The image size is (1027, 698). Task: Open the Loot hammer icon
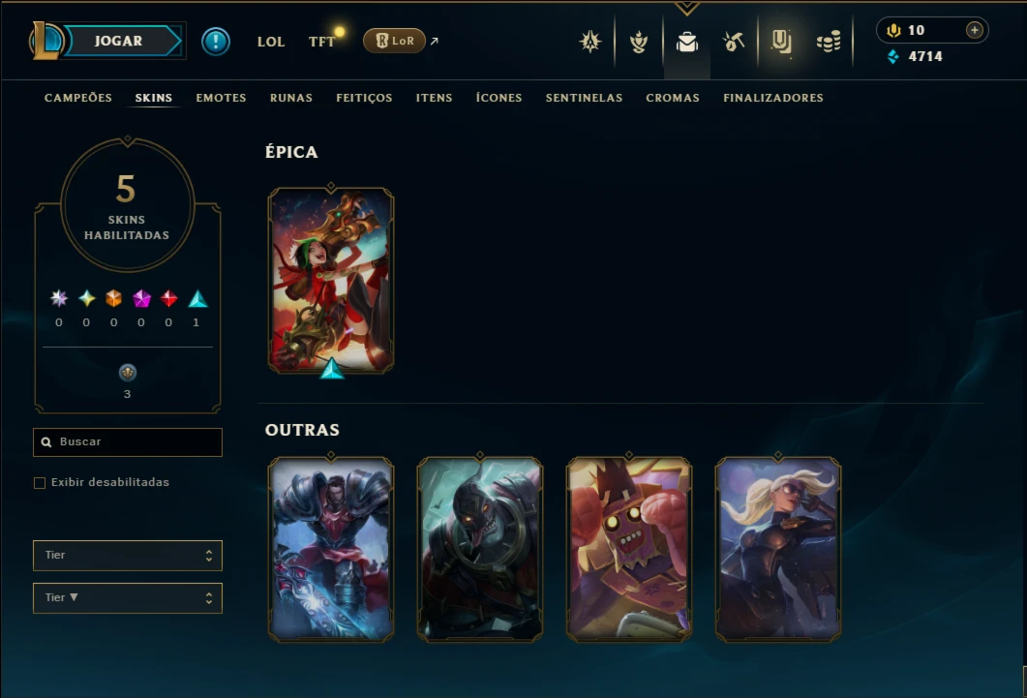pyautogui.click(x=733, y=42)
